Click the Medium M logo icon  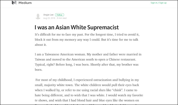coord(14,2)
